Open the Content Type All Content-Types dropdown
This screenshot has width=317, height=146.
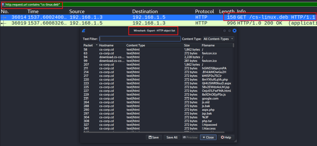(218, 39)
